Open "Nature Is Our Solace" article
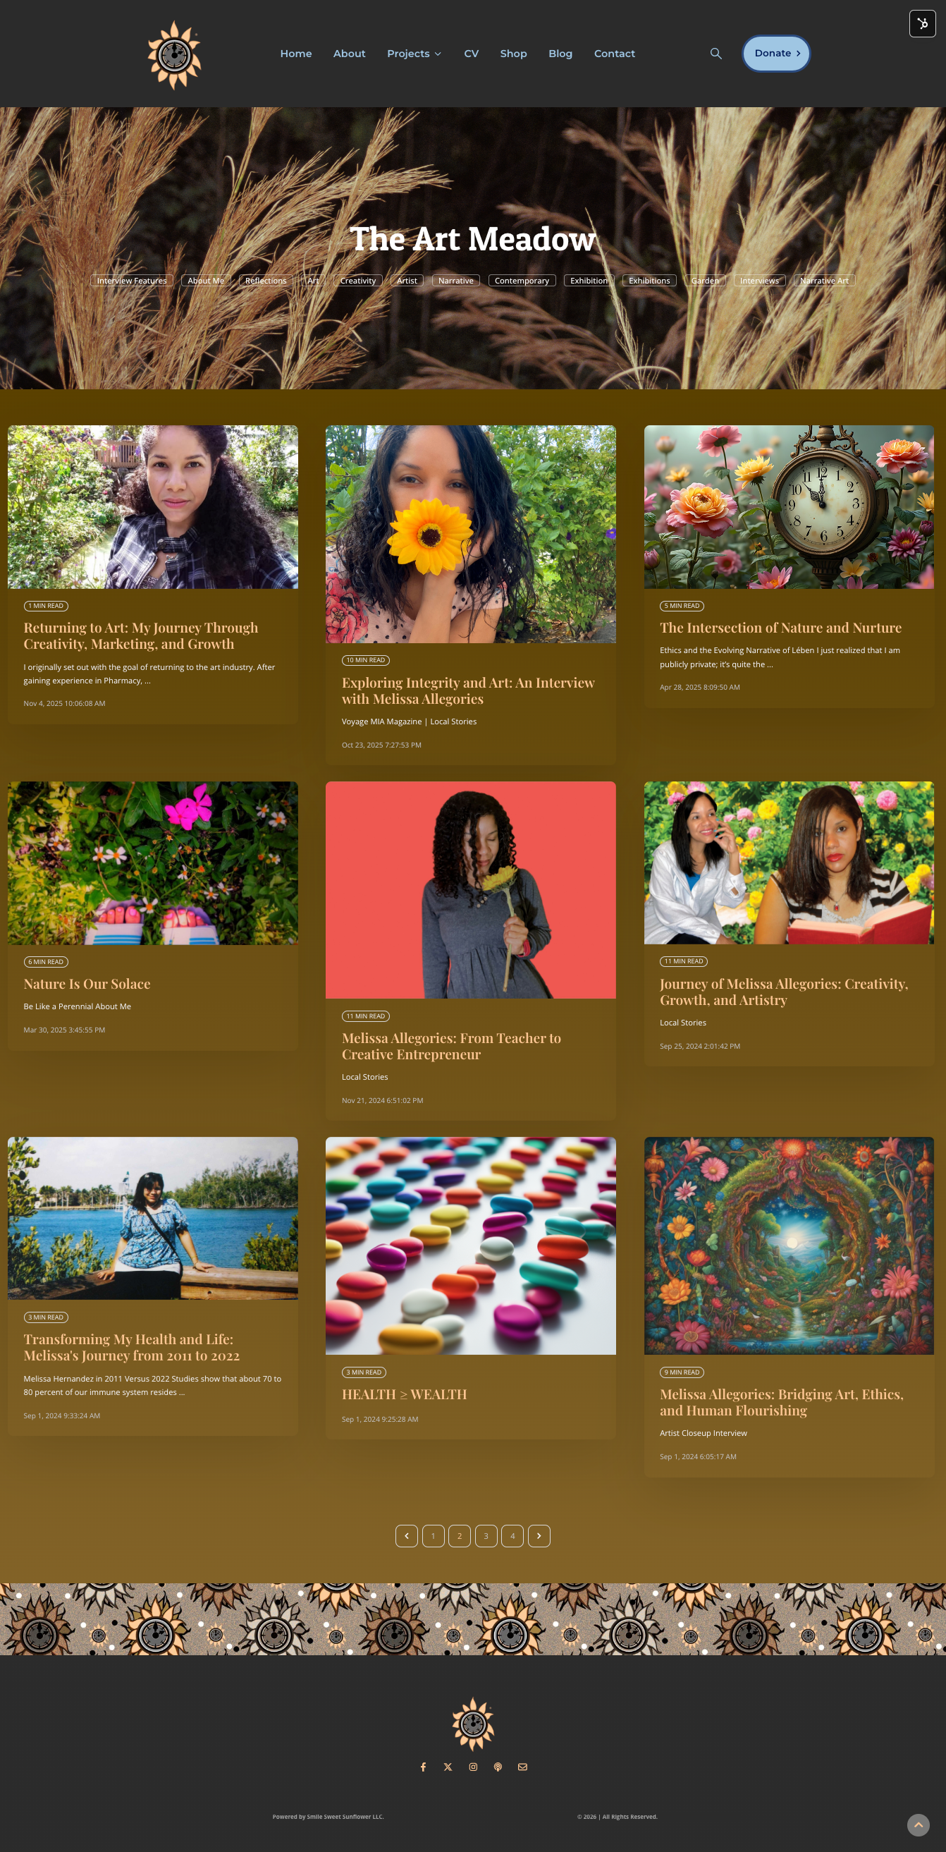Screen dimensions: 946x1852 pyautogui.click(x=87, y=984)
